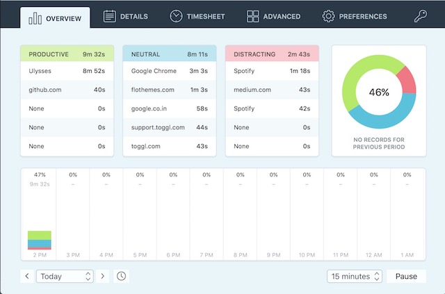Viewport: 445px width, 294px height.
Task: Click the clock icon beside date navigation
Action: (122, 276)
